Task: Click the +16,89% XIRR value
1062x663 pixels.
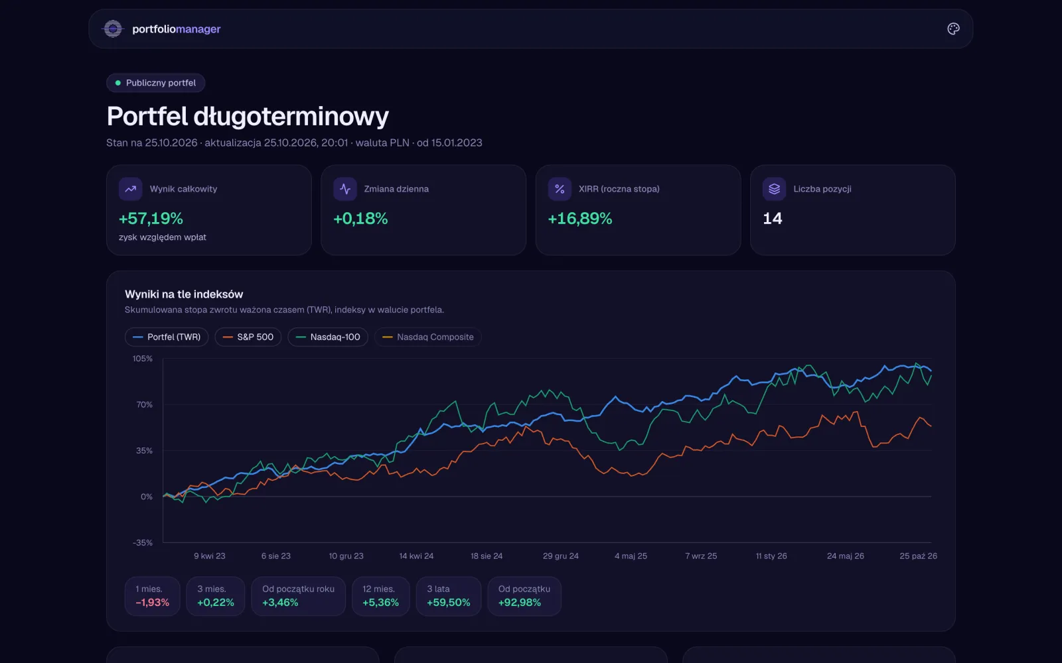Action: coord(580,219)
